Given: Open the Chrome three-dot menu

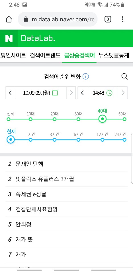Looking at the screenshot, I should (x=123, y=19).
